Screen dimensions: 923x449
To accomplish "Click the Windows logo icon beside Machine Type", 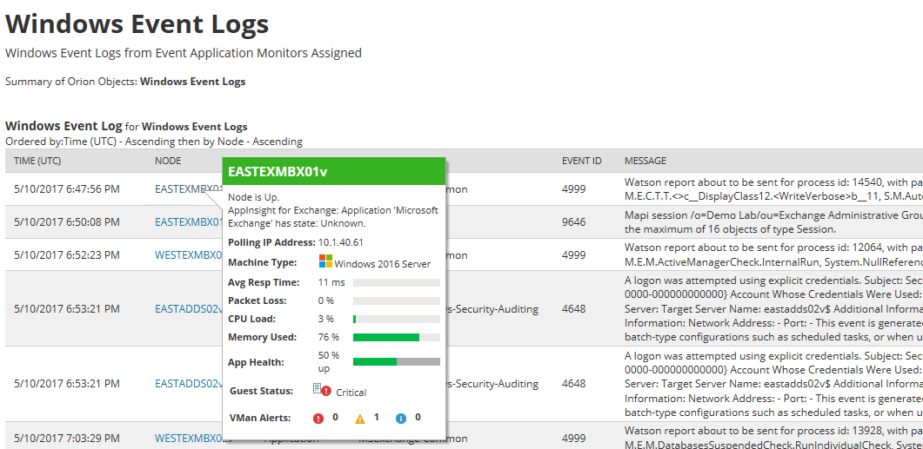I will [x=325, y=261].
